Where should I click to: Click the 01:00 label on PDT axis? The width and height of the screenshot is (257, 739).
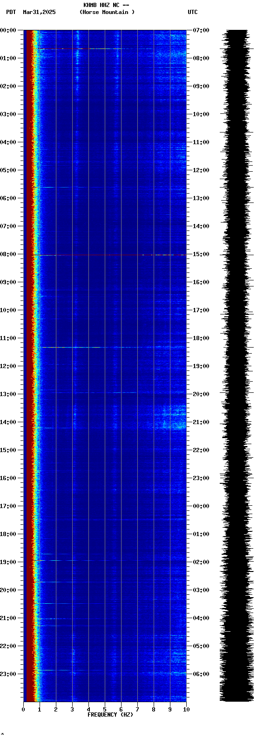8,58
